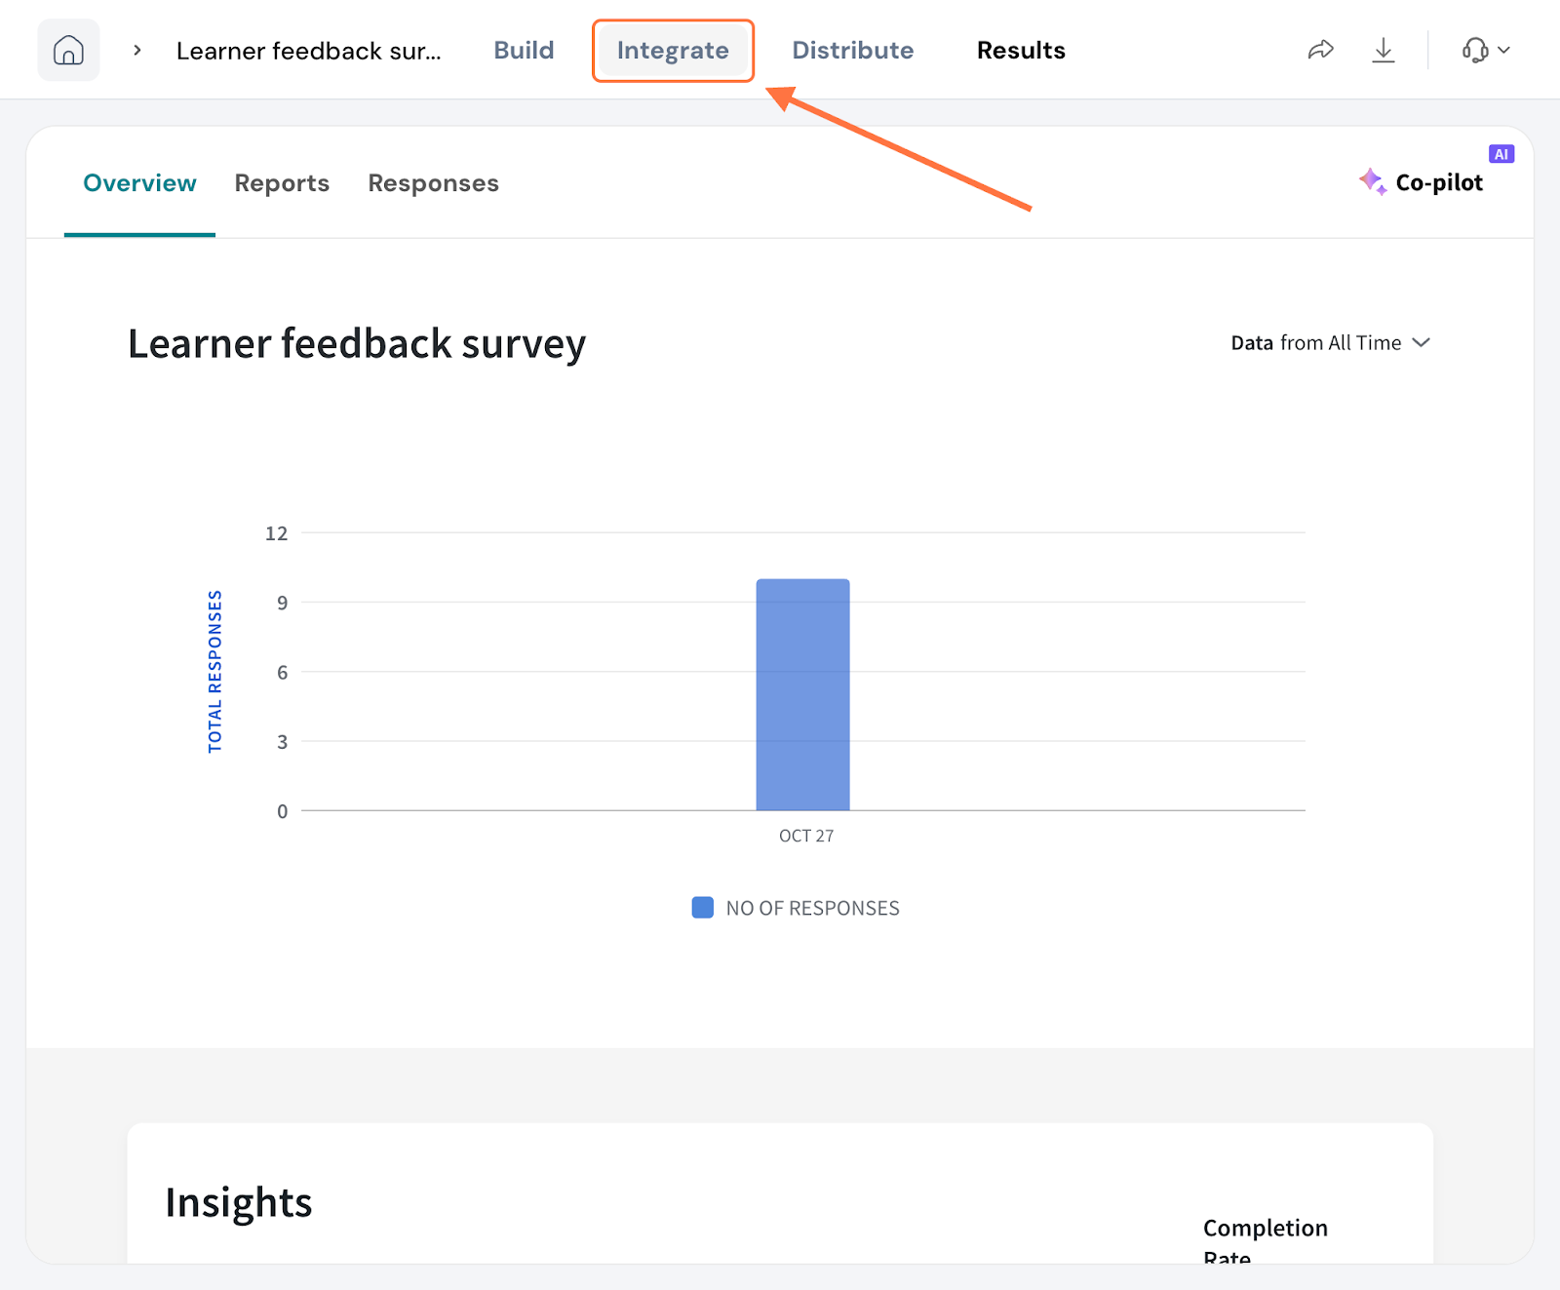Click the purple AI badge
1560x1290 pixels.
(x=1501, y=154)
